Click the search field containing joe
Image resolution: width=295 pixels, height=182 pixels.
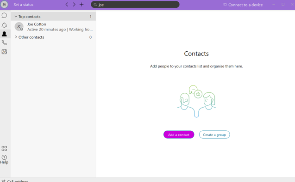(x=135, y=5)
